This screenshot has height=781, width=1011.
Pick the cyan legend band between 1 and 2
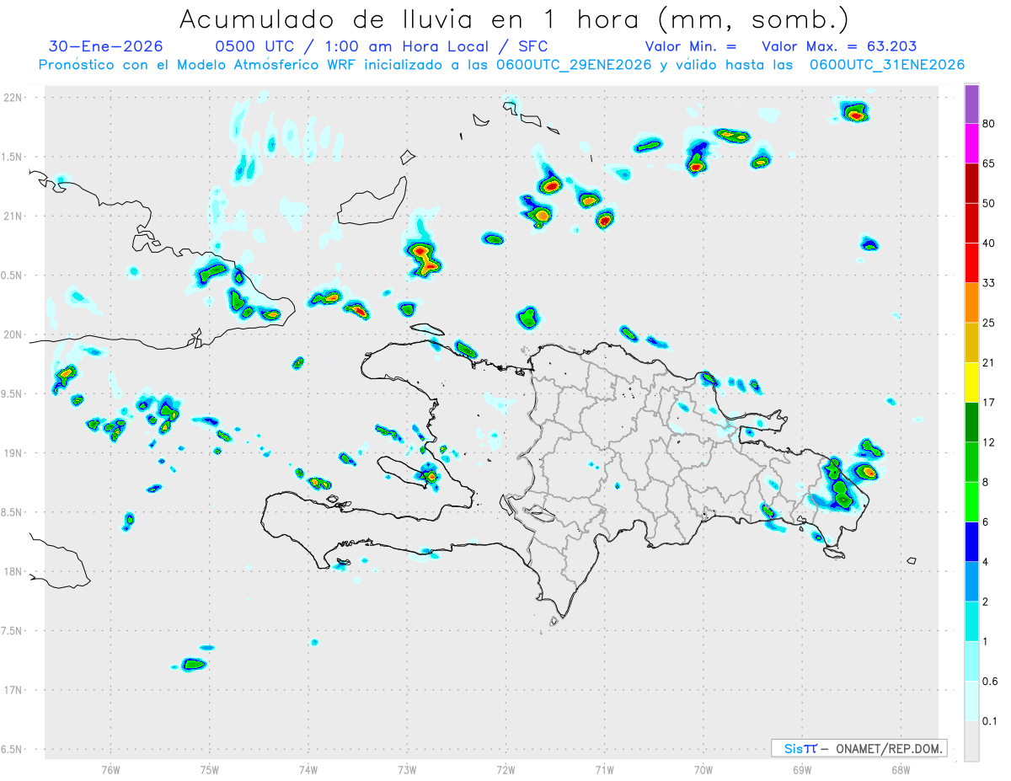click(x=971, y=621)
